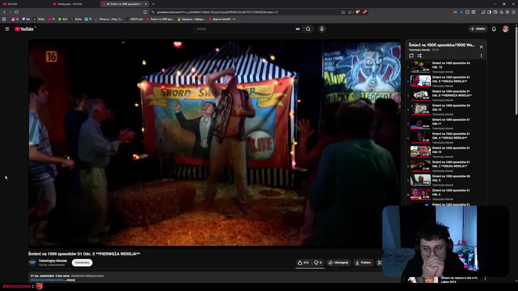The width and height of the screenshot is (518, 291).
Task: Toggle the browser sidebar panel
Action: (x=489, y=12)
